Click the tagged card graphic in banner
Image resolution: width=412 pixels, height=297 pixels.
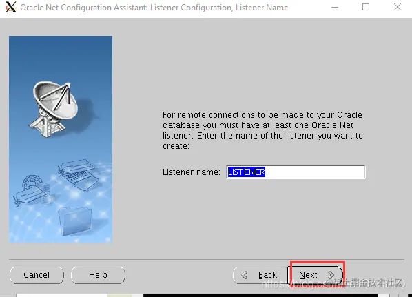31,196
